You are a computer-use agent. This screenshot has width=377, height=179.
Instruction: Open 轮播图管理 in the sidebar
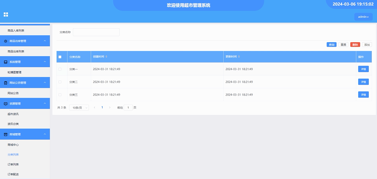[14, 72]
